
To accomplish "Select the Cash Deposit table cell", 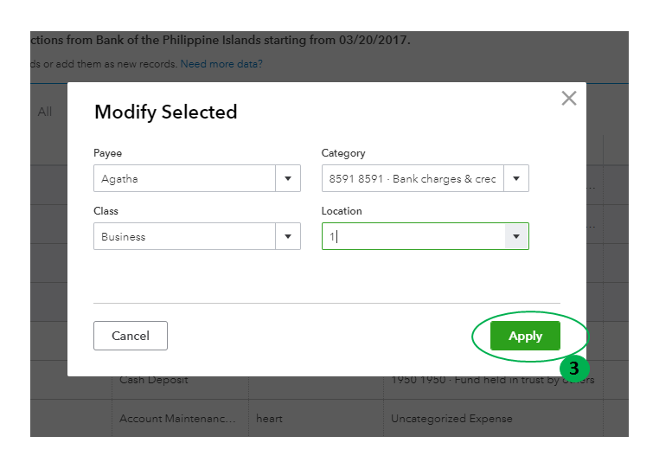I will pyautogui.click(x=154, y=380).
